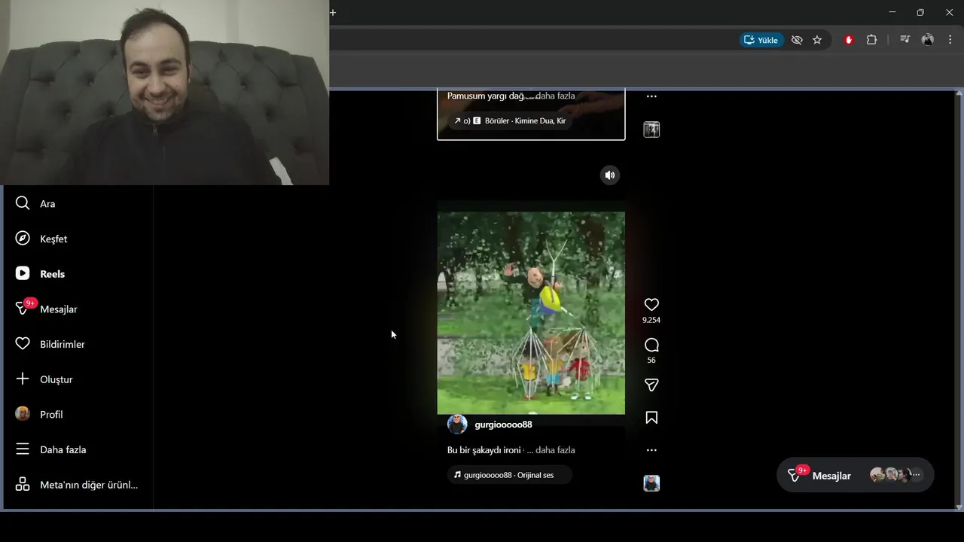
Task: Open the browser three-dot menu
Action: (950, 40)
